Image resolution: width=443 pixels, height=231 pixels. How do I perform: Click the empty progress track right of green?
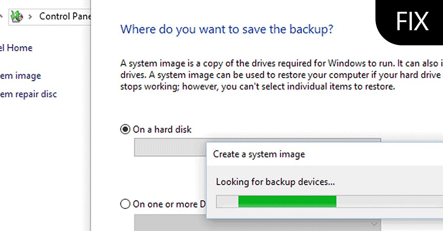pos(388,202)
